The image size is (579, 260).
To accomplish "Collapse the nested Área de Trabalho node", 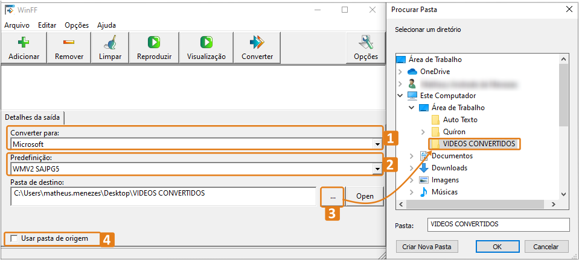I will [412, 108].
